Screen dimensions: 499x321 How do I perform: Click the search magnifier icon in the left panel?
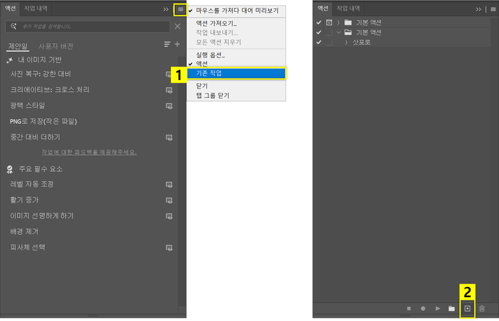pyautogui.click(x=13, y=26)
